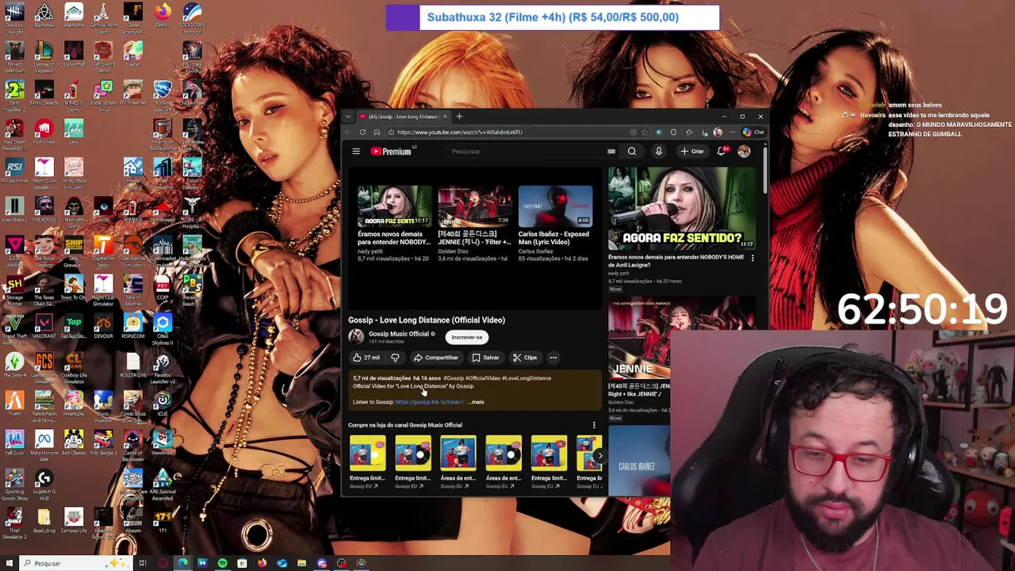Image resolution: width=1015 pixels, height=571 pixels.
Task: Subscribe with the Inscrever-se button
Action: 466,337
